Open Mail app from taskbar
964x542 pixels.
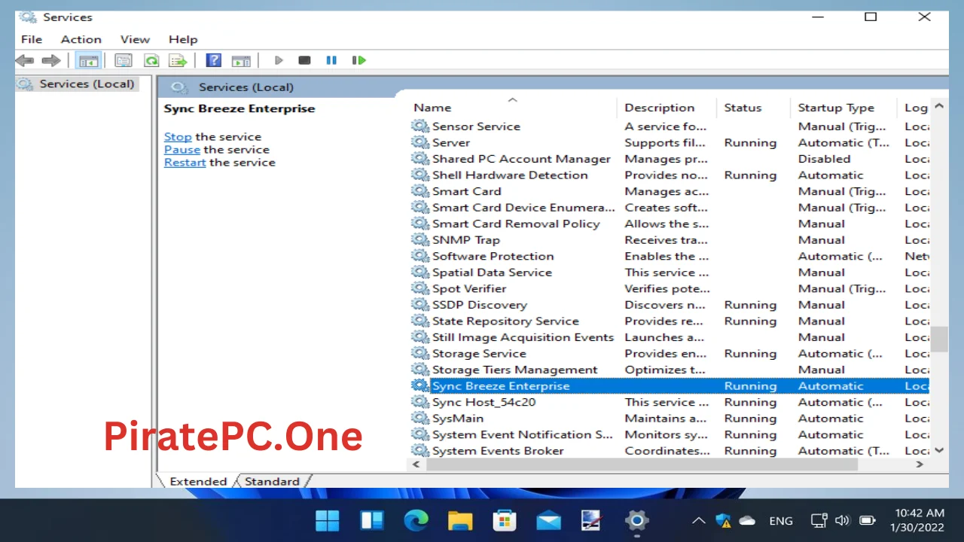tap(548, 520)
